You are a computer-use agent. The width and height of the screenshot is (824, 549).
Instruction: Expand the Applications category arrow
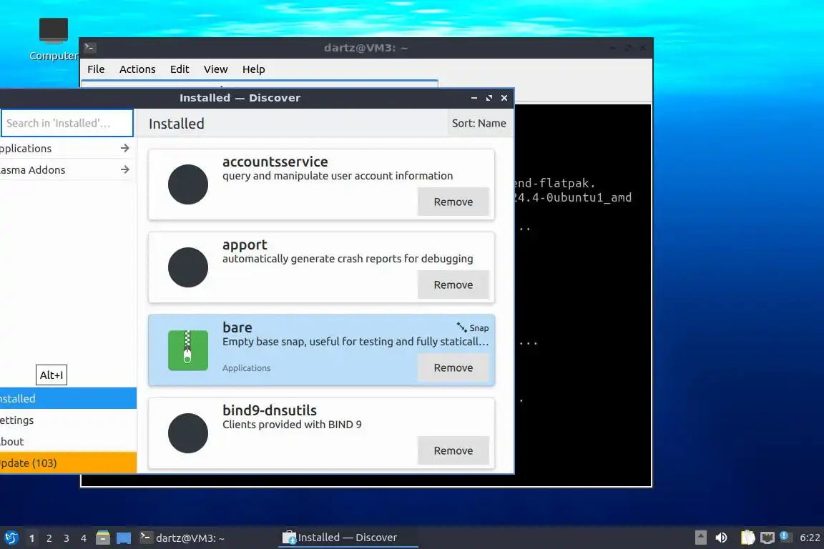(124, 148)
